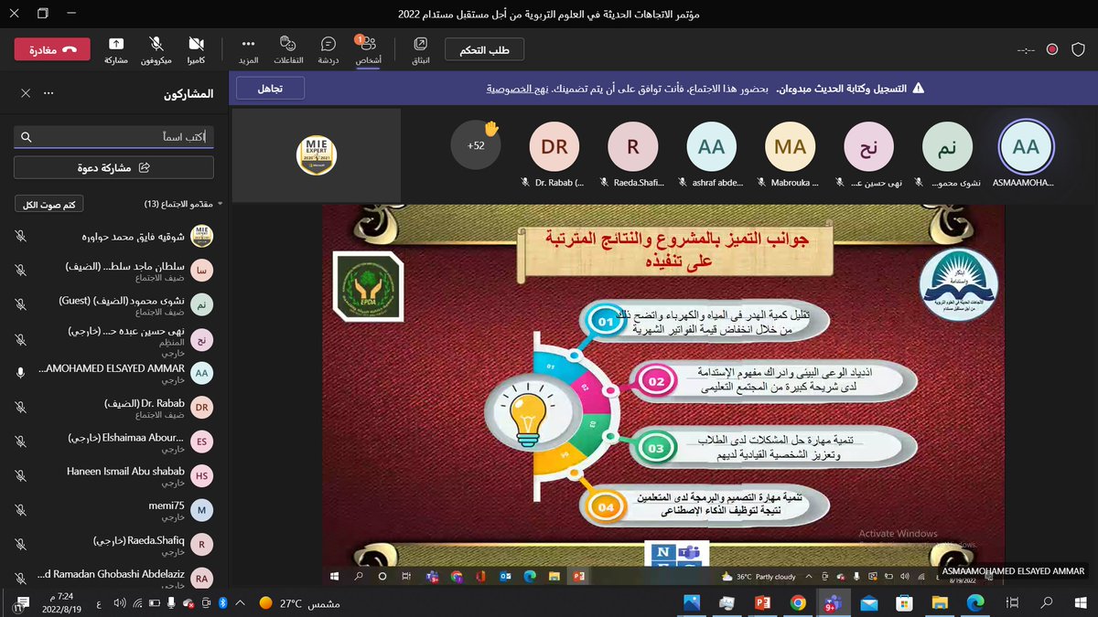Click mic icon beside شوقيه فايق
Viewport: 1098px width, 617px height.
[20, 236]
